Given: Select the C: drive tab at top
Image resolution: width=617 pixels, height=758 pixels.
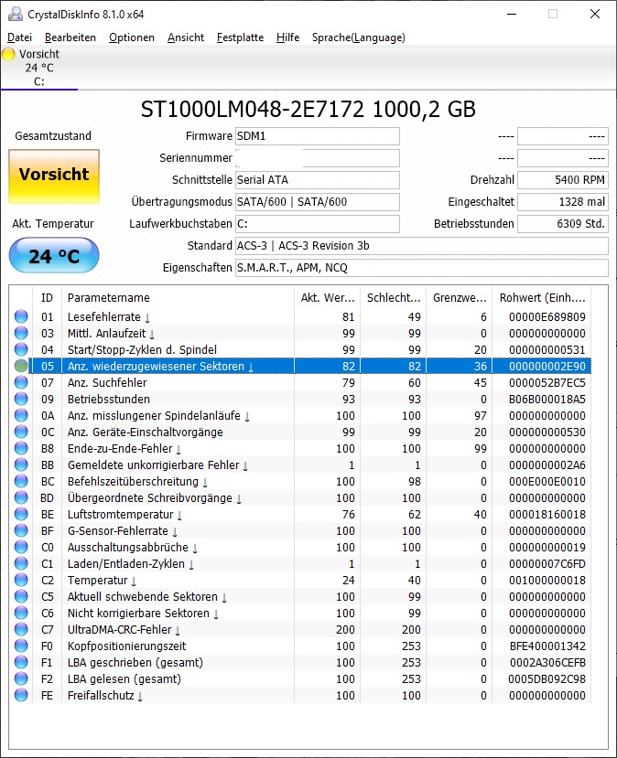Looking at the screenshot, I should pos(39,68).
